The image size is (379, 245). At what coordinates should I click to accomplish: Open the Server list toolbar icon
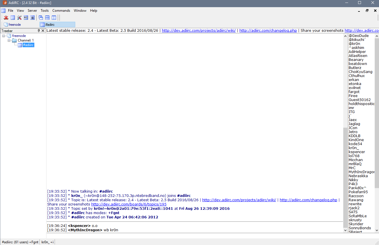(13, 18)
